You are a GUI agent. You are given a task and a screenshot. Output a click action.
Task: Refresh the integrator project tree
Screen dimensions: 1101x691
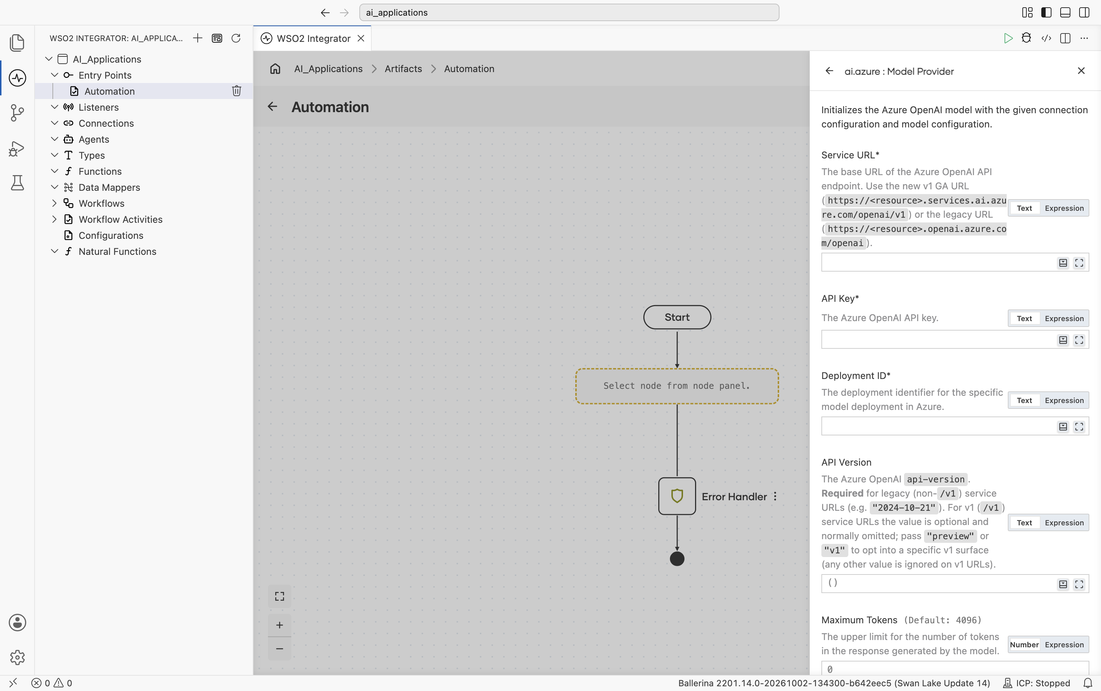pos(236,38)
